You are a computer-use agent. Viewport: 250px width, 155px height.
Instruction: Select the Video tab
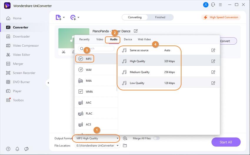[100, 39]
